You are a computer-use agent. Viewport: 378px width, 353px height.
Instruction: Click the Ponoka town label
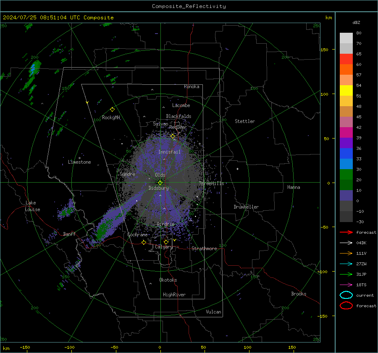(192, 86)
